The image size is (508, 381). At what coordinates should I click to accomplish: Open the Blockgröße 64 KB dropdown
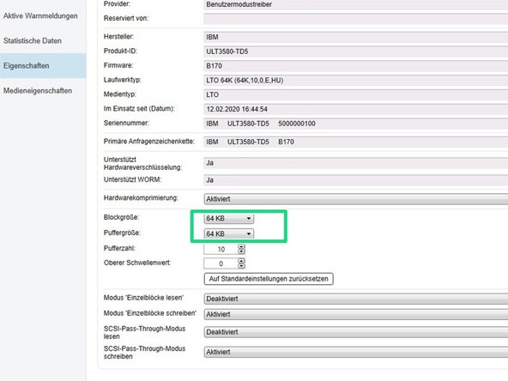click(229, 218)
